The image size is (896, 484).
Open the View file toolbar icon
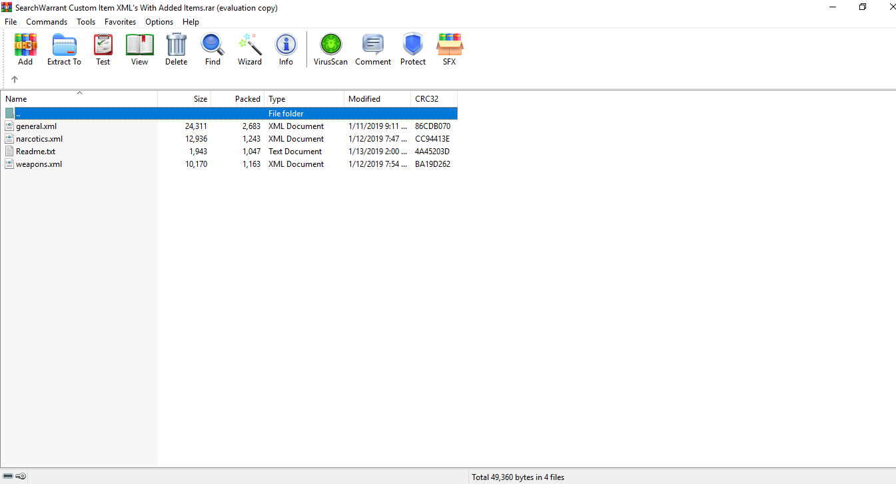(x=139, y=49)
